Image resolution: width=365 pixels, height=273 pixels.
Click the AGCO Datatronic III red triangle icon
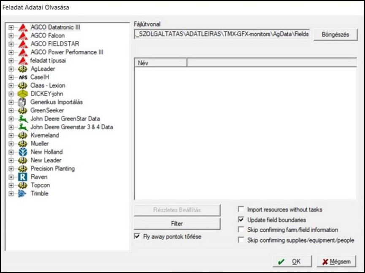[23, 27]
